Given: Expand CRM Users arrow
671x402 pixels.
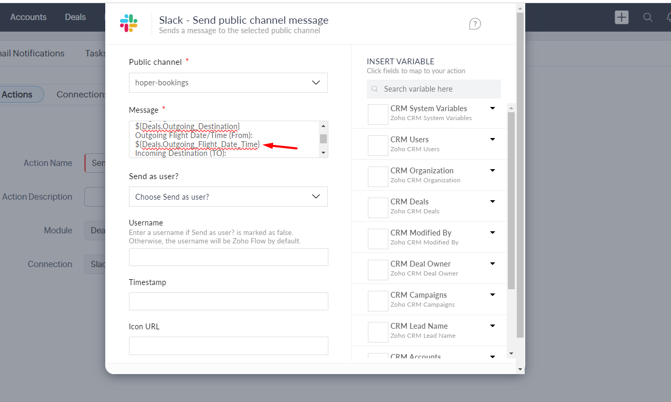Looking at the screenshot, I should click(x=493, y=139).
